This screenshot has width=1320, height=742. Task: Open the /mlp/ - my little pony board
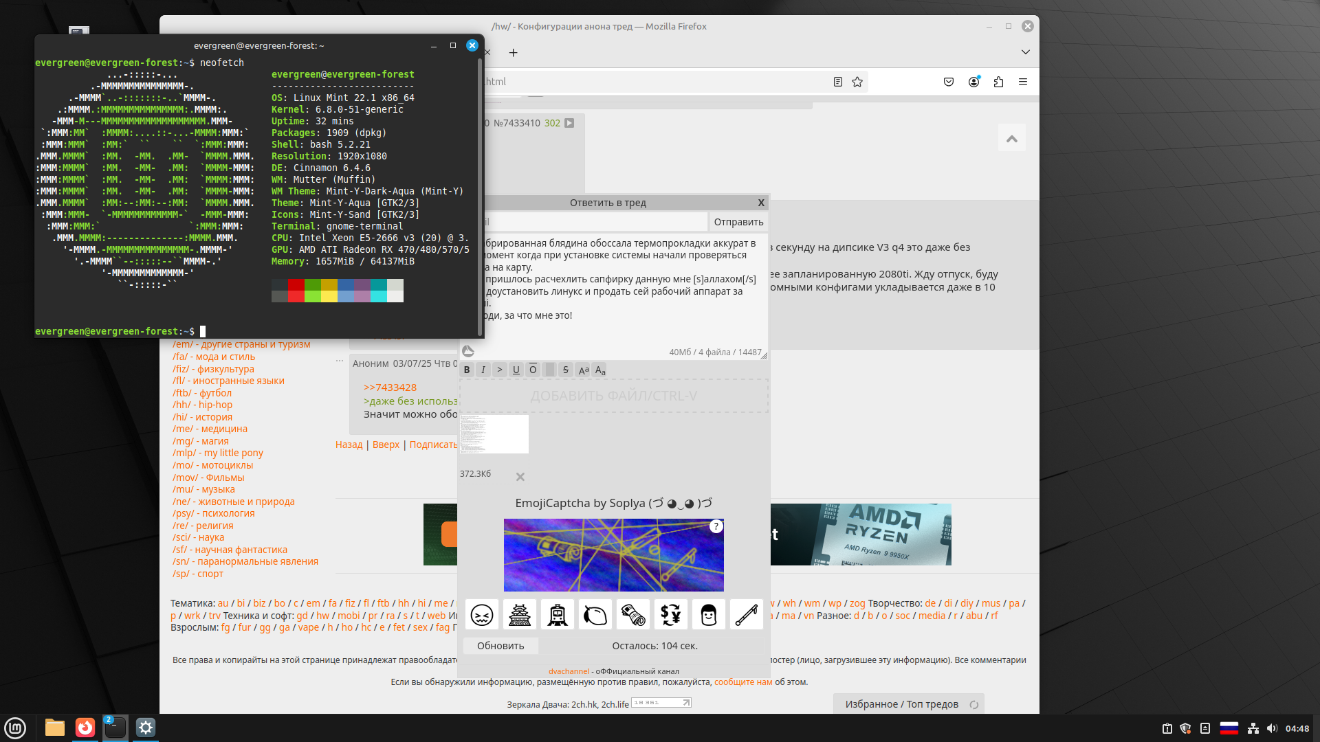[217, 453]
